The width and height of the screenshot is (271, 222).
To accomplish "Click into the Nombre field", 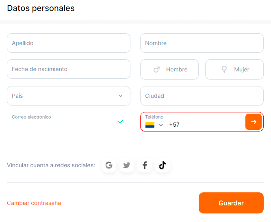I will pos(202,43).
